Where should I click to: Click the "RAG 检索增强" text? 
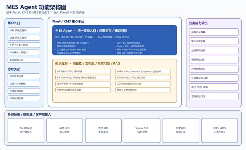click(104, 37)
